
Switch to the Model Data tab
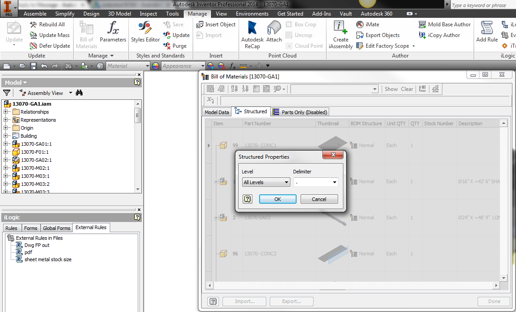click(x=217, y=112)
